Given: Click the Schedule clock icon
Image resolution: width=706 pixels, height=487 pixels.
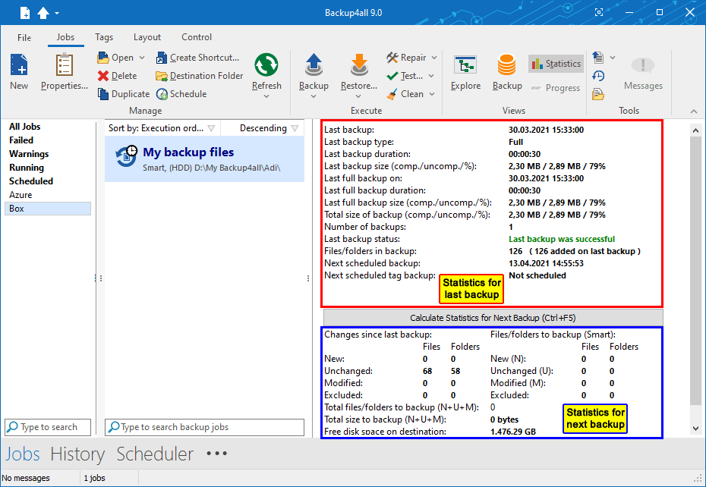Looking at the screenshot, I should [162, 93].
